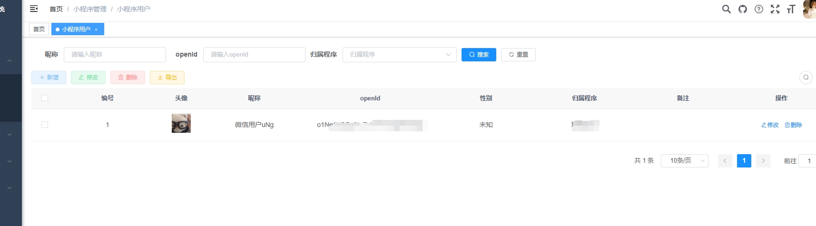This screenshot has width=816, height=226.
Task: Open the top bar search icon
Action: click(x=726, y=9)
